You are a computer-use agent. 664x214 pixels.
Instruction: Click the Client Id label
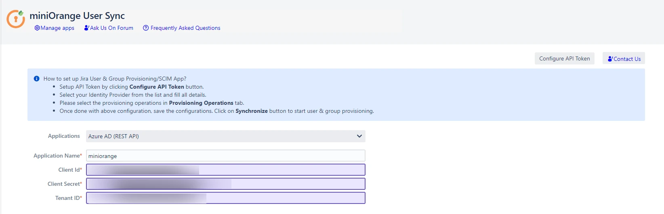click(x=70, y=170)
